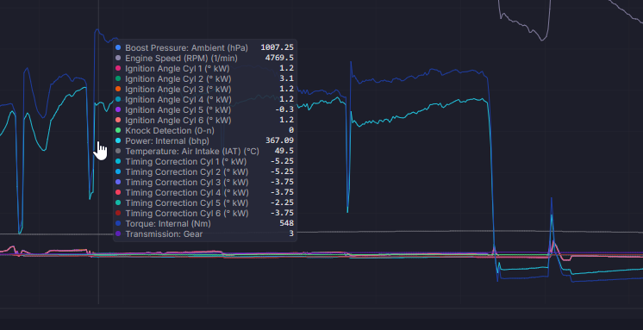Pick the Timing Correction Cyl 2 label
This screenshot has width=643, height=330.
click(x=187, y=171)
